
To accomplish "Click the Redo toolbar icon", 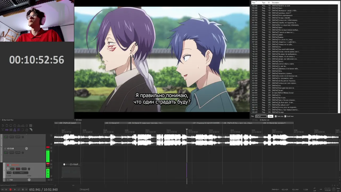I will point(23,126).
